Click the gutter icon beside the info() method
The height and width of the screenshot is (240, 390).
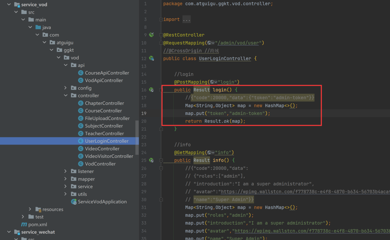(x=151, y=160)
